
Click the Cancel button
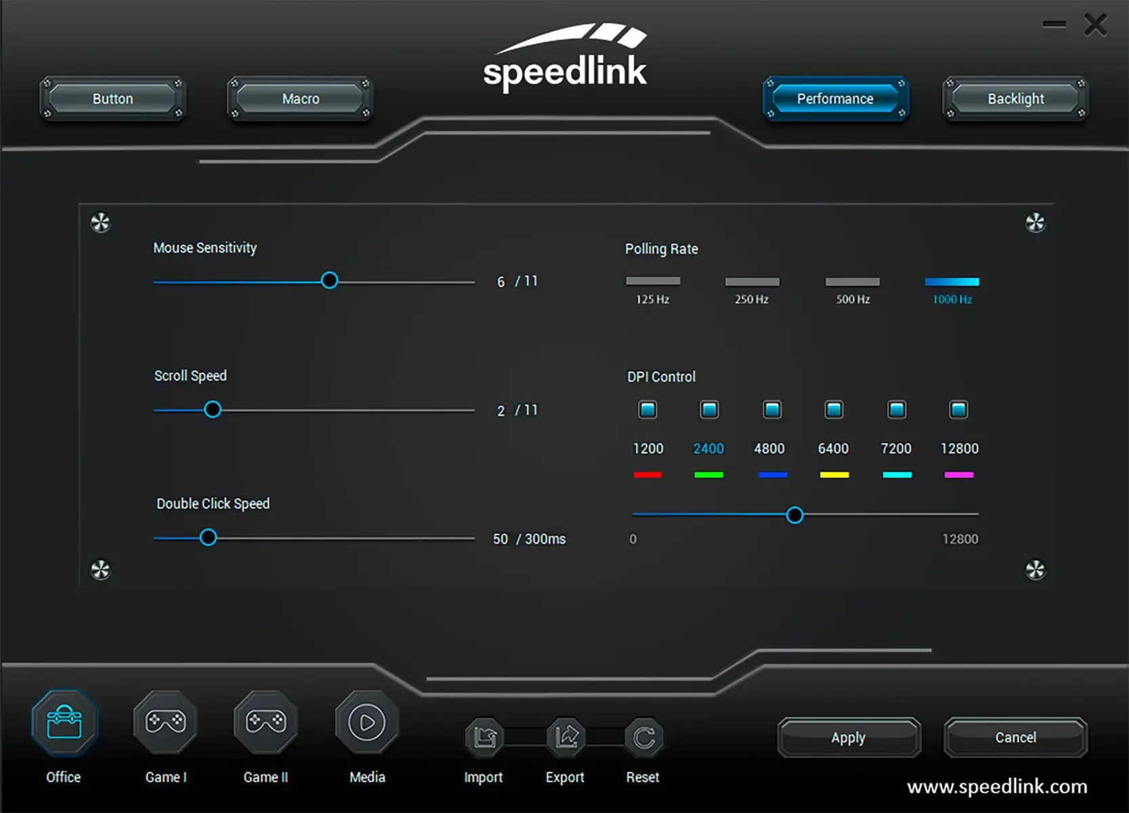tap(1015, 738)
